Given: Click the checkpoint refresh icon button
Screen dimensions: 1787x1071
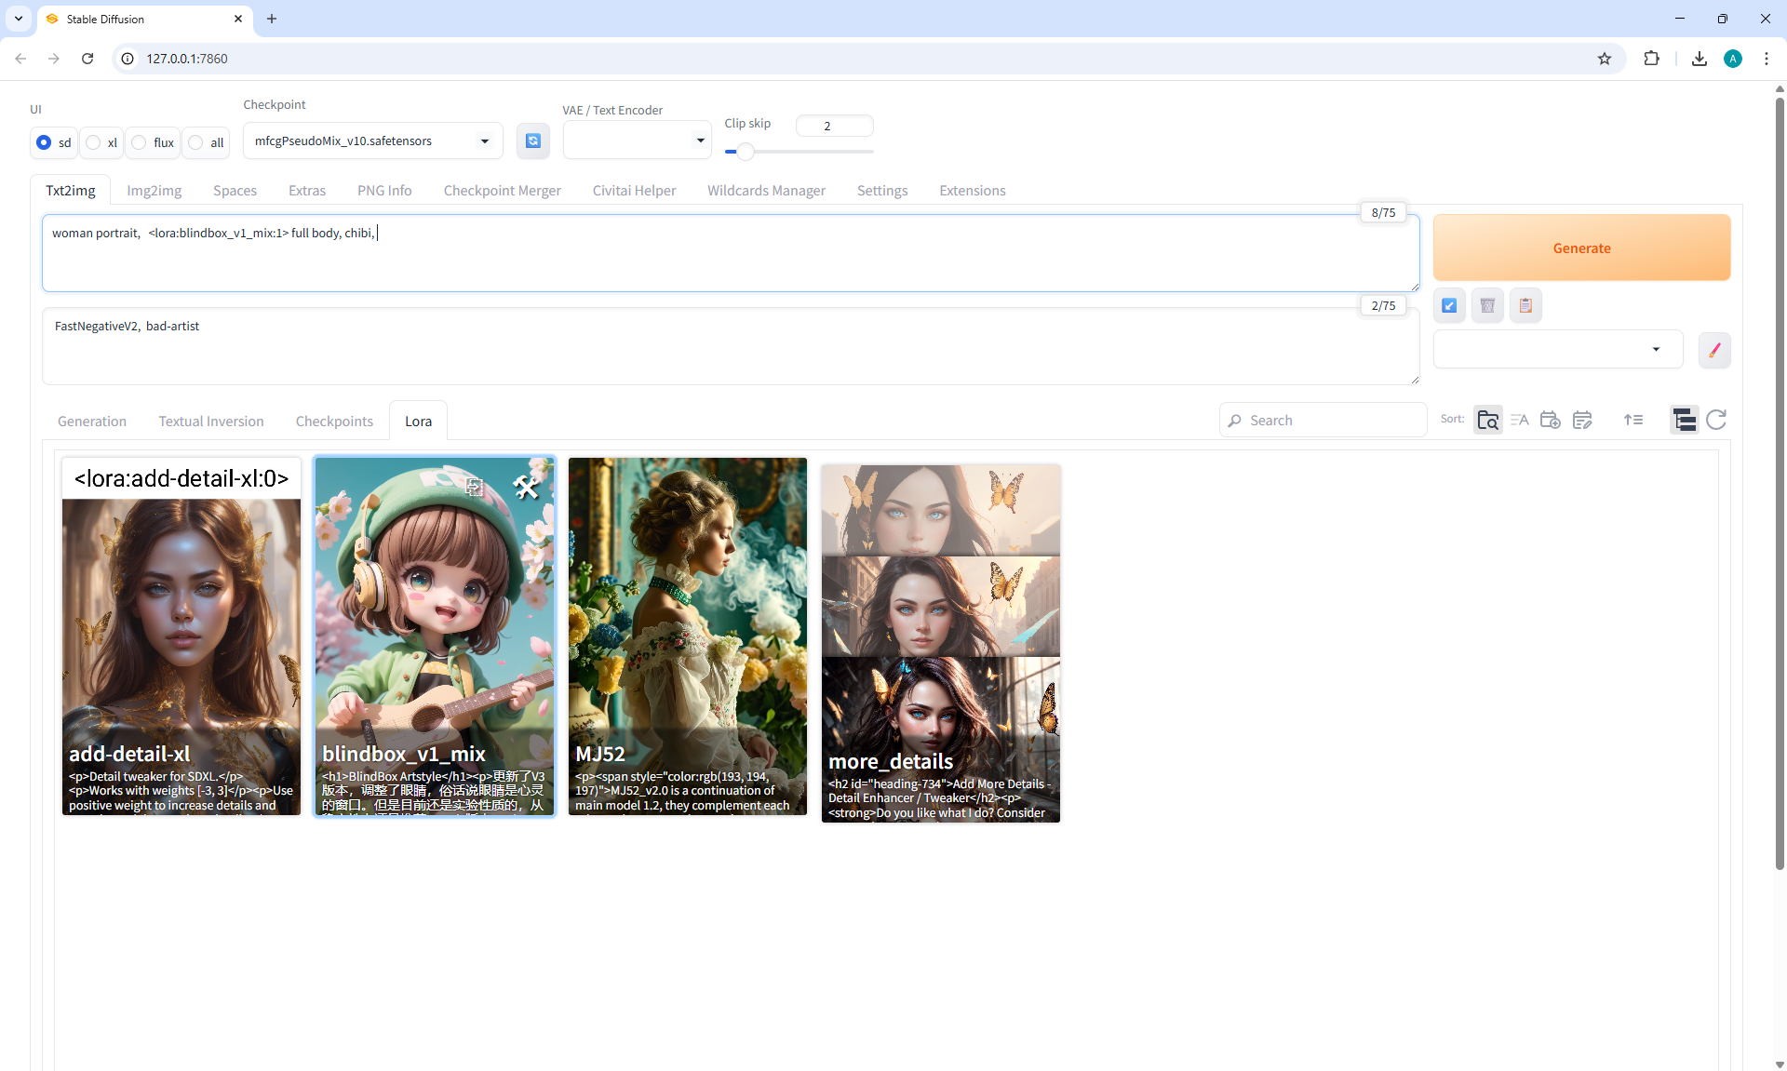Looking at the screenshot, I should [532, 141].
